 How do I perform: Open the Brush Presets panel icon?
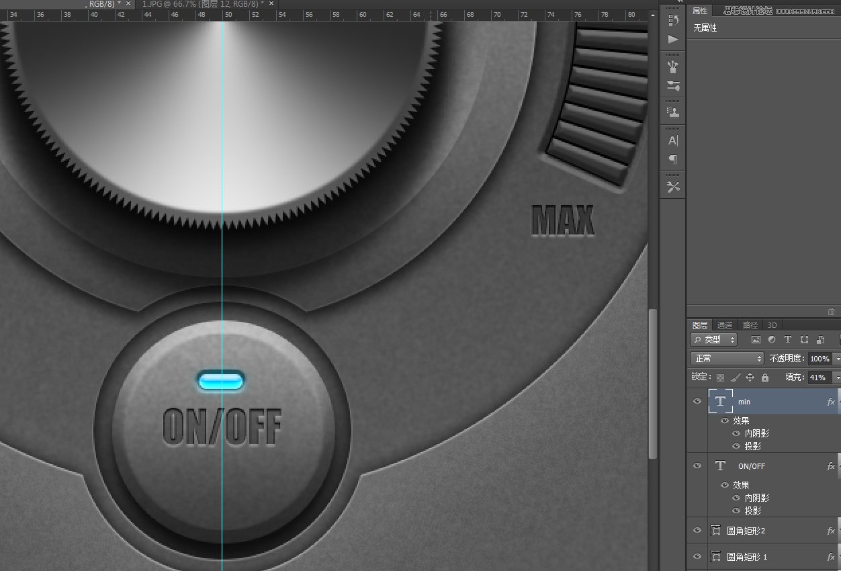[673, 67]
